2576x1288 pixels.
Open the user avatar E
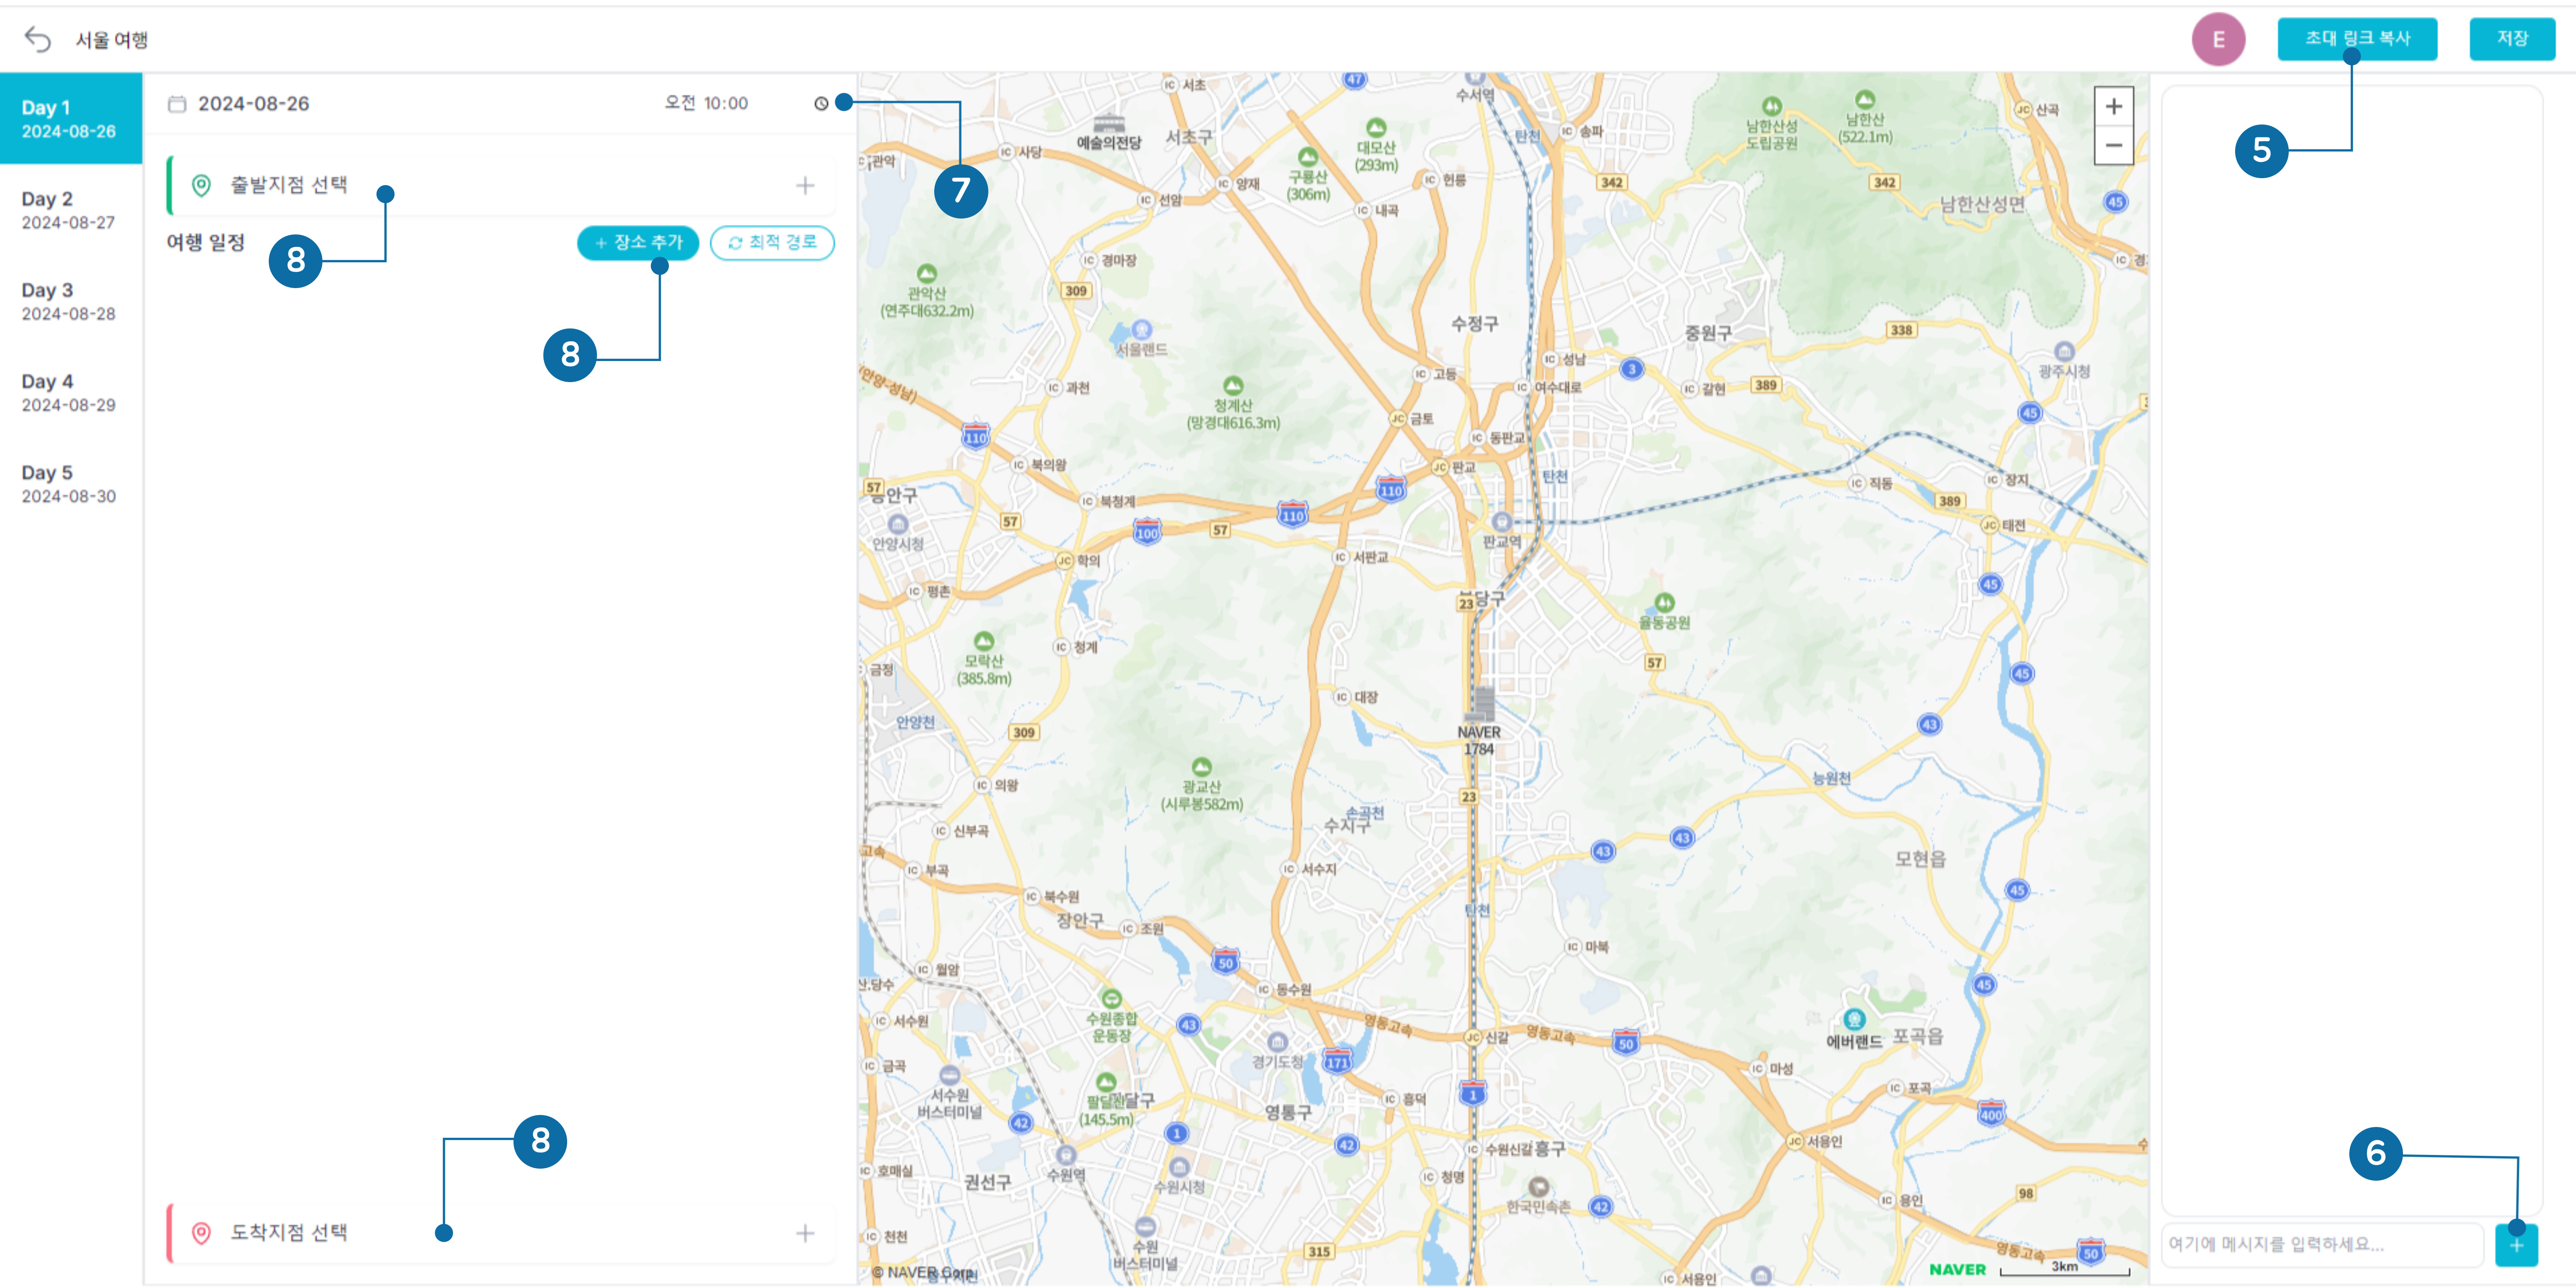[x=2218, y=39]
